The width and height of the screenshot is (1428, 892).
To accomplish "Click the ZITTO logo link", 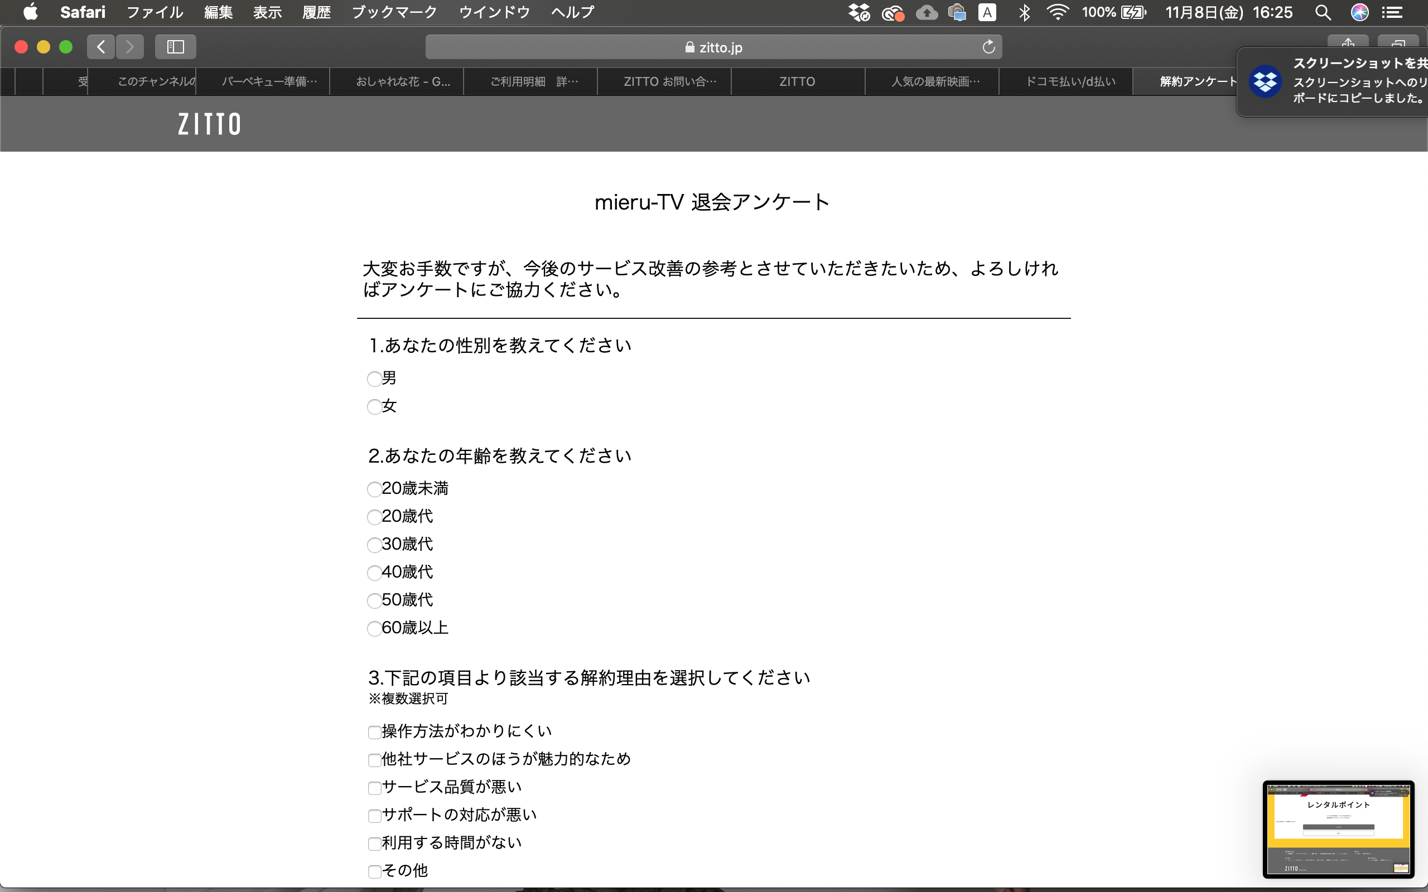I will pos(210,124).
